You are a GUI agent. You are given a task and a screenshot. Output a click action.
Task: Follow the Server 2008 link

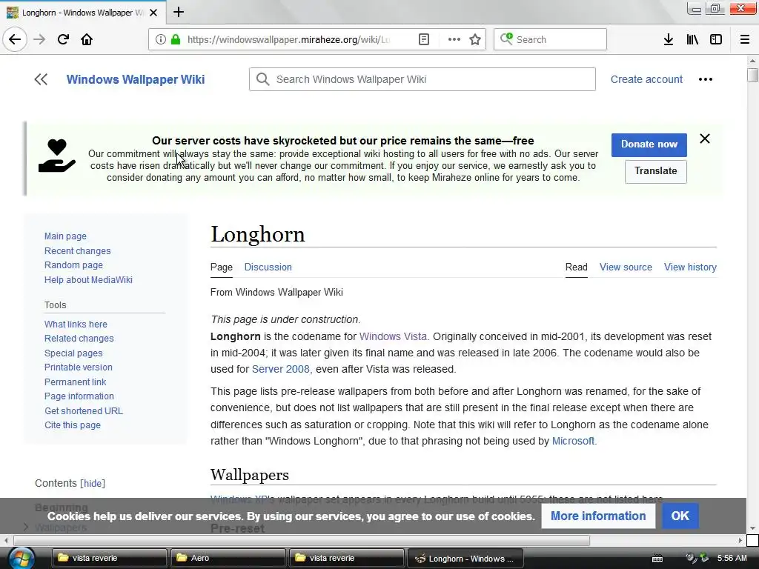pyautogui.click(x=280, y=369)
